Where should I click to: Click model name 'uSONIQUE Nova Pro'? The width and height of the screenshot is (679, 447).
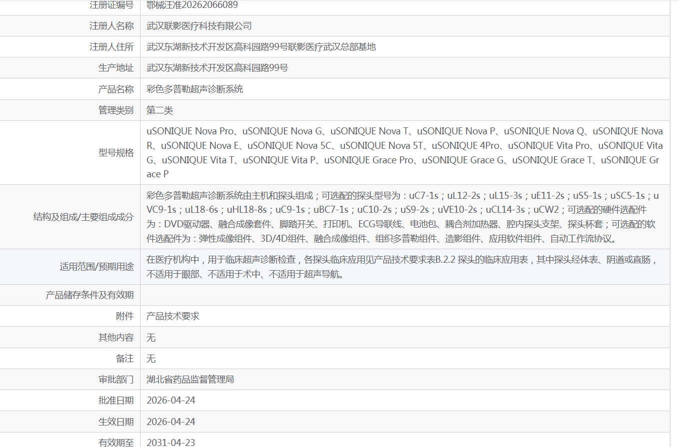tap(190, 131)
